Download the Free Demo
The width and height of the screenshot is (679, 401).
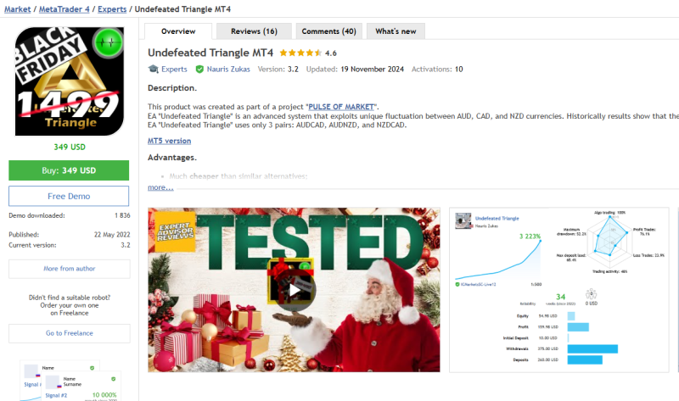[x=70, y=196]
